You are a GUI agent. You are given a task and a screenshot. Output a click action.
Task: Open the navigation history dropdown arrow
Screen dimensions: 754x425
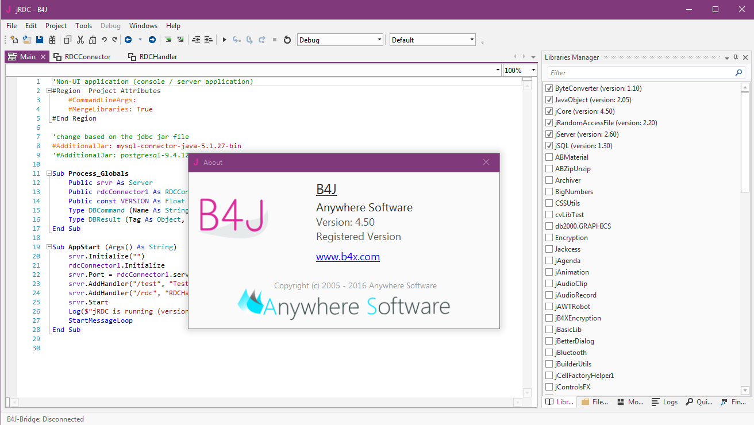coord(139,40)
